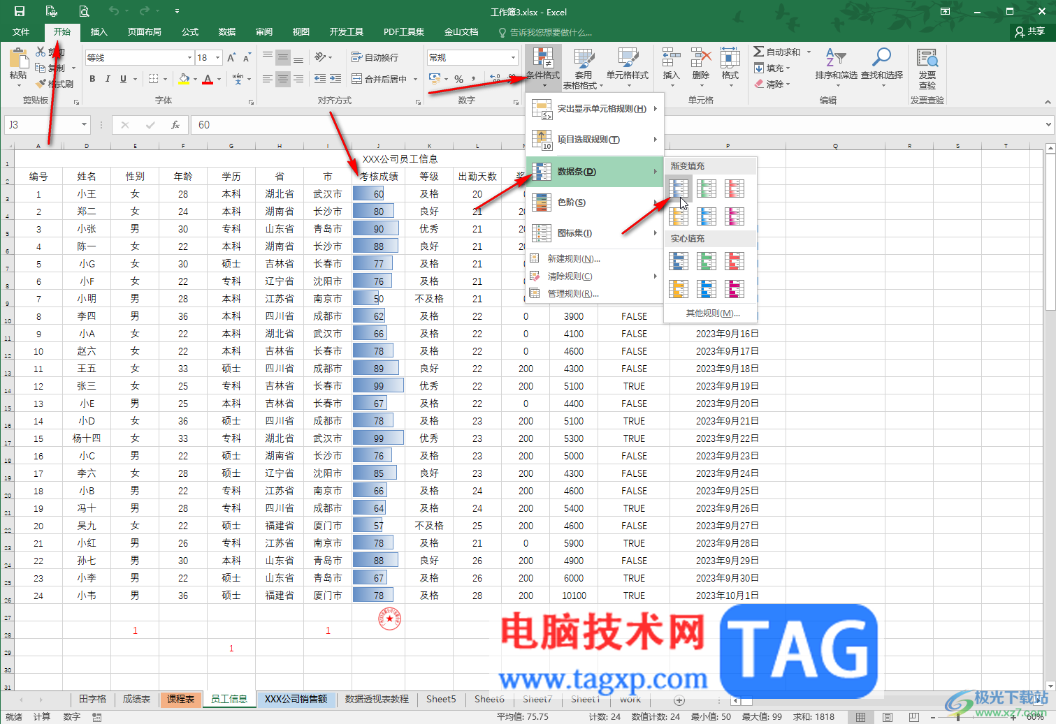
Task: Apply red gradient fill data bar
Action: click(735, 189)
